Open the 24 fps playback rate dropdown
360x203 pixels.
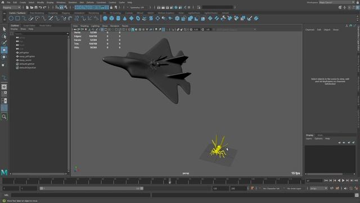coord(318,188)
